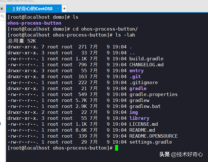
Task: Click the entry directory name
Action: click(x=136, y=71)
